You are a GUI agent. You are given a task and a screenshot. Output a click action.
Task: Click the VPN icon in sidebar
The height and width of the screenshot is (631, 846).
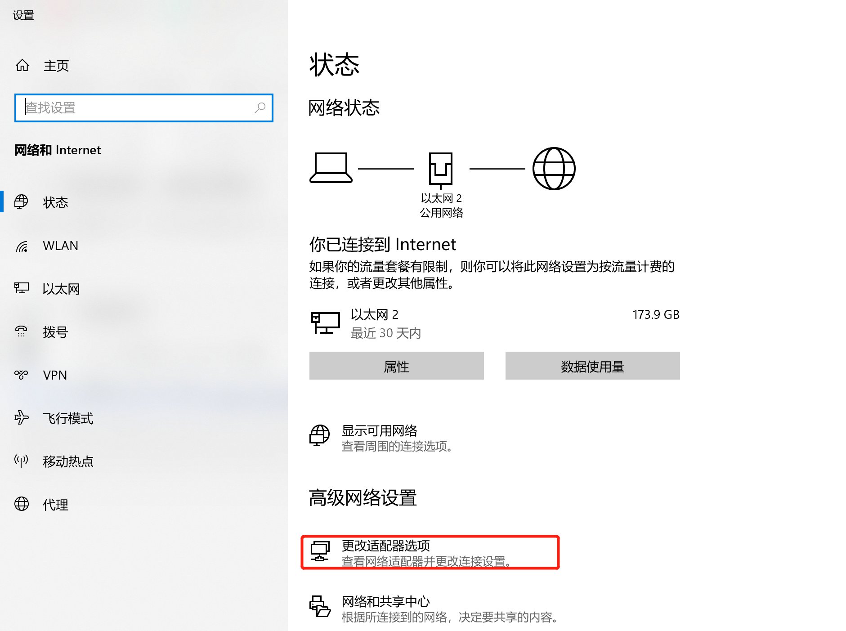pyautogui.click(x=21, y=375)
